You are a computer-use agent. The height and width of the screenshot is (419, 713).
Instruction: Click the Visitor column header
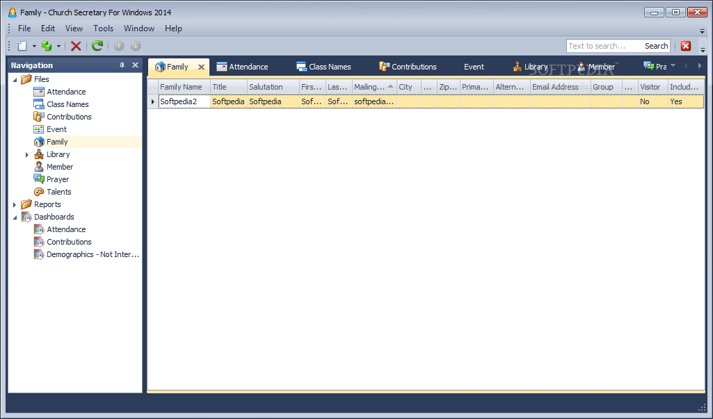point(652,87)
